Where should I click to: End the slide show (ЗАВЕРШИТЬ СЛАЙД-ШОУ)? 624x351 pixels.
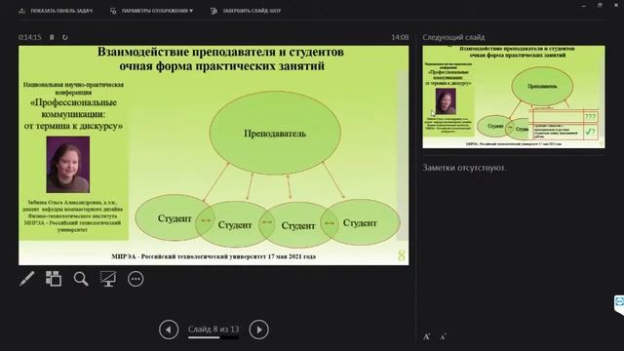pyautogui.click(x=246, y=11)
